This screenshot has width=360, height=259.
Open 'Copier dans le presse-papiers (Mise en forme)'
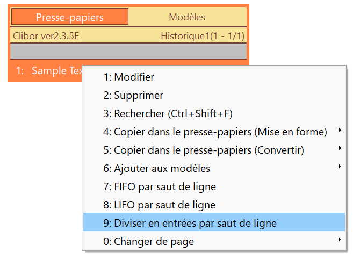[x=214, y=132]
